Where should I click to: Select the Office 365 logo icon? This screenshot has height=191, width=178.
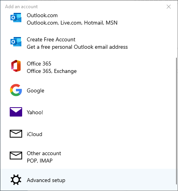tap(16, 66)
